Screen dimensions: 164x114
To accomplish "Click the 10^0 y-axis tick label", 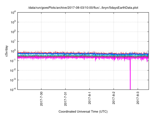I will tap(13, 51).
